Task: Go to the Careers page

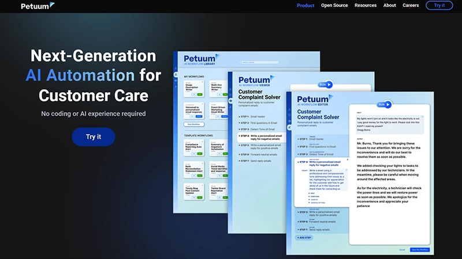Action: tap(411, 5)
